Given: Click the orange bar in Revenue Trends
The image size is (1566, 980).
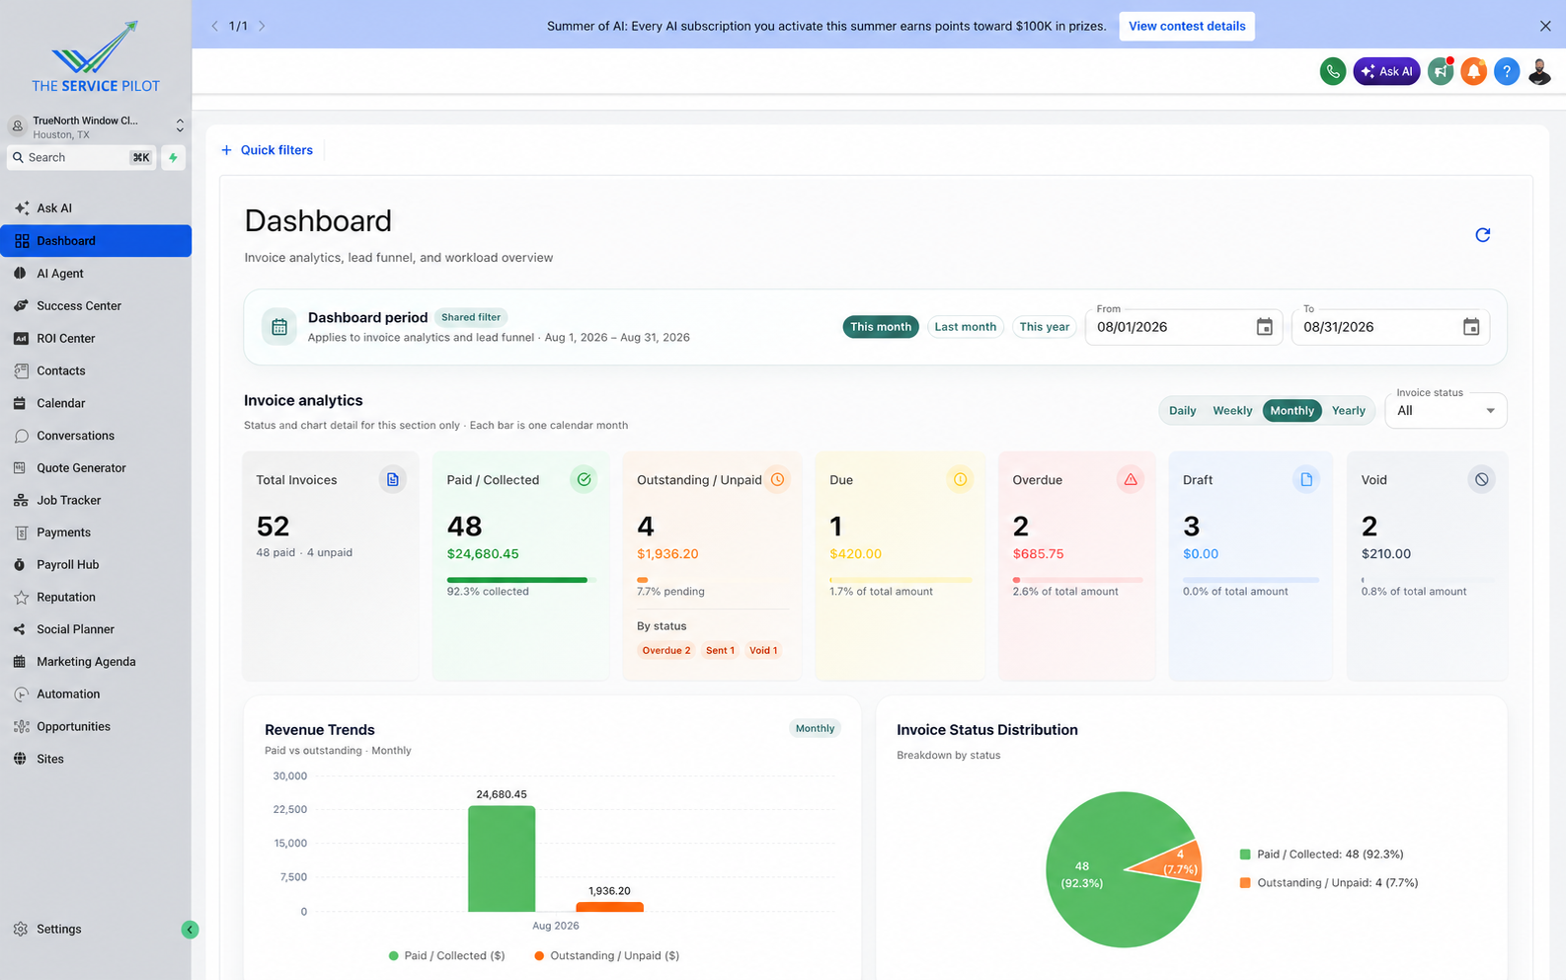Looking at the screenshot, I should 609,907.
